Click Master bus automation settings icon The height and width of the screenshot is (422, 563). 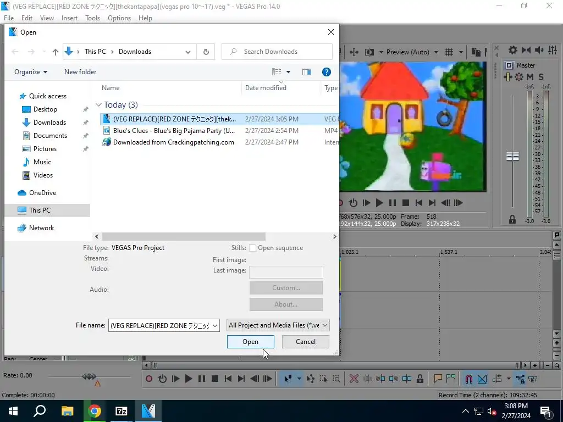pos(519,77)
